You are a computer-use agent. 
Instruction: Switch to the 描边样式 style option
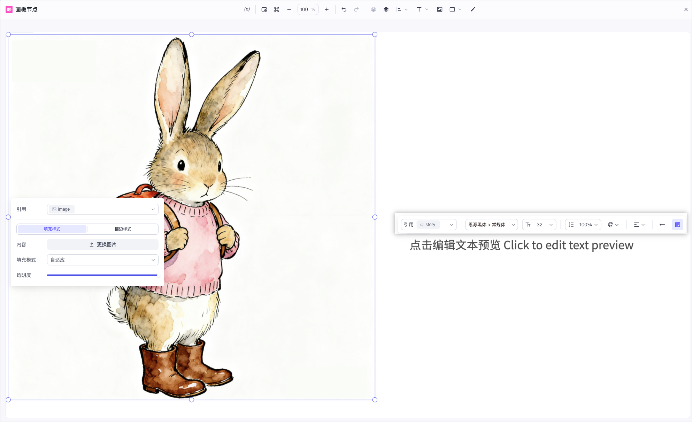coord(123,229)
